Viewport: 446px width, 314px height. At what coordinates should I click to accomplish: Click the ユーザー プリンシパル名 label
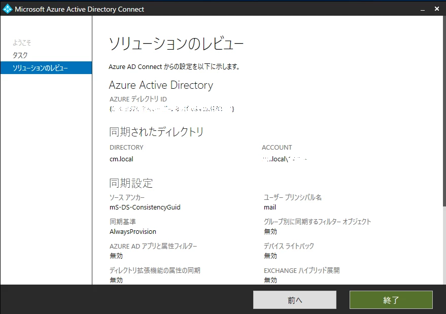pos(293,197)
